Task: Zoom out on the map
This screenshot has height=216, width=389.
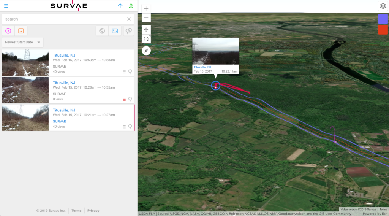Action: (x=146, y=18)
